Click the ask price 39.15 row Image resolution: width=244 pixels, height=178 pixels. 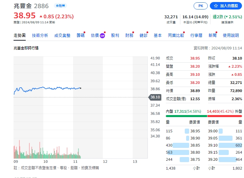pyautogui.click(x=225, y=152)
